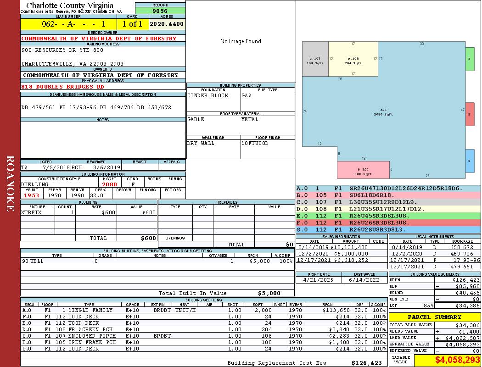Click the green E deck block
The image size is (482, 367).
(x=470, y=59)
